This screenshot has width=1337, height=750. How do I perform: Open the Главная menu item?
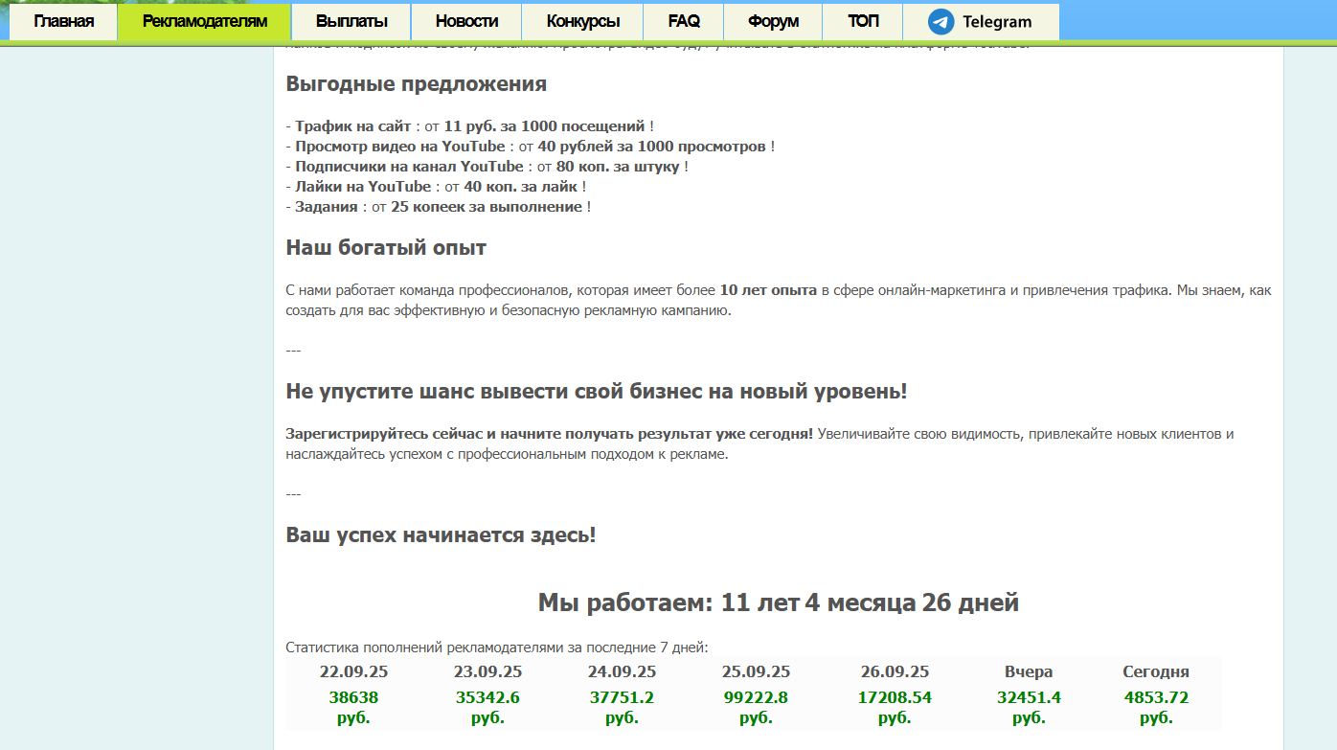pyautogui.click(x=63, y=22)
